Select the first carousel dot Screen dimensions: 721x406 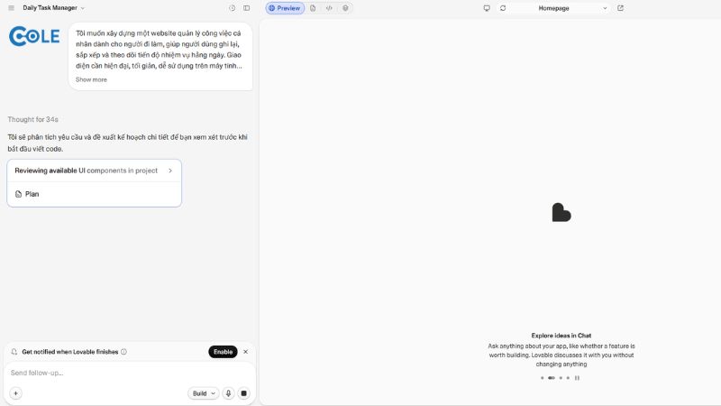(543, 378)
